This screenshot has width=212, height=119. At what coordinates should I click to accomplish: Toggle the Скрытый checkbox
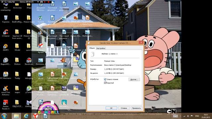pyautogui.click(x=105, y=83)
